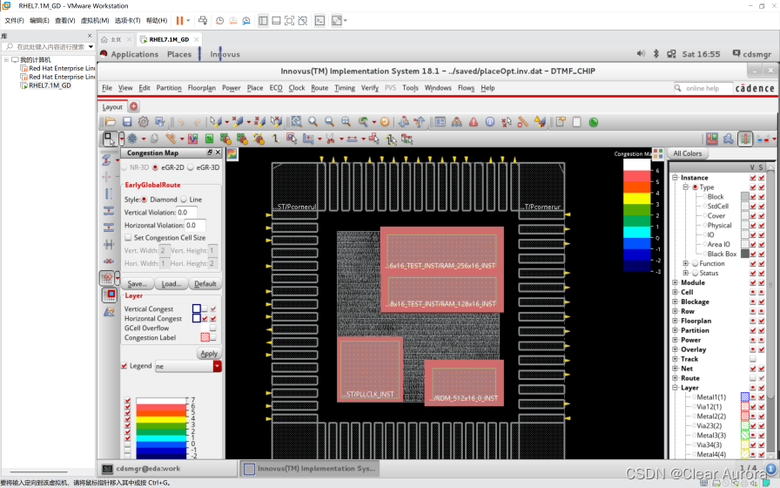Toggle the Congestion Label checkbox
This screenshot has width=780, height=488.
pyautogui.click(x=213, y=337)
